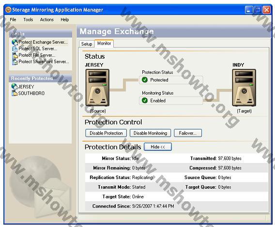
Task: Click the Compressed value 97,608 bytes
Action: coord(230,168)
